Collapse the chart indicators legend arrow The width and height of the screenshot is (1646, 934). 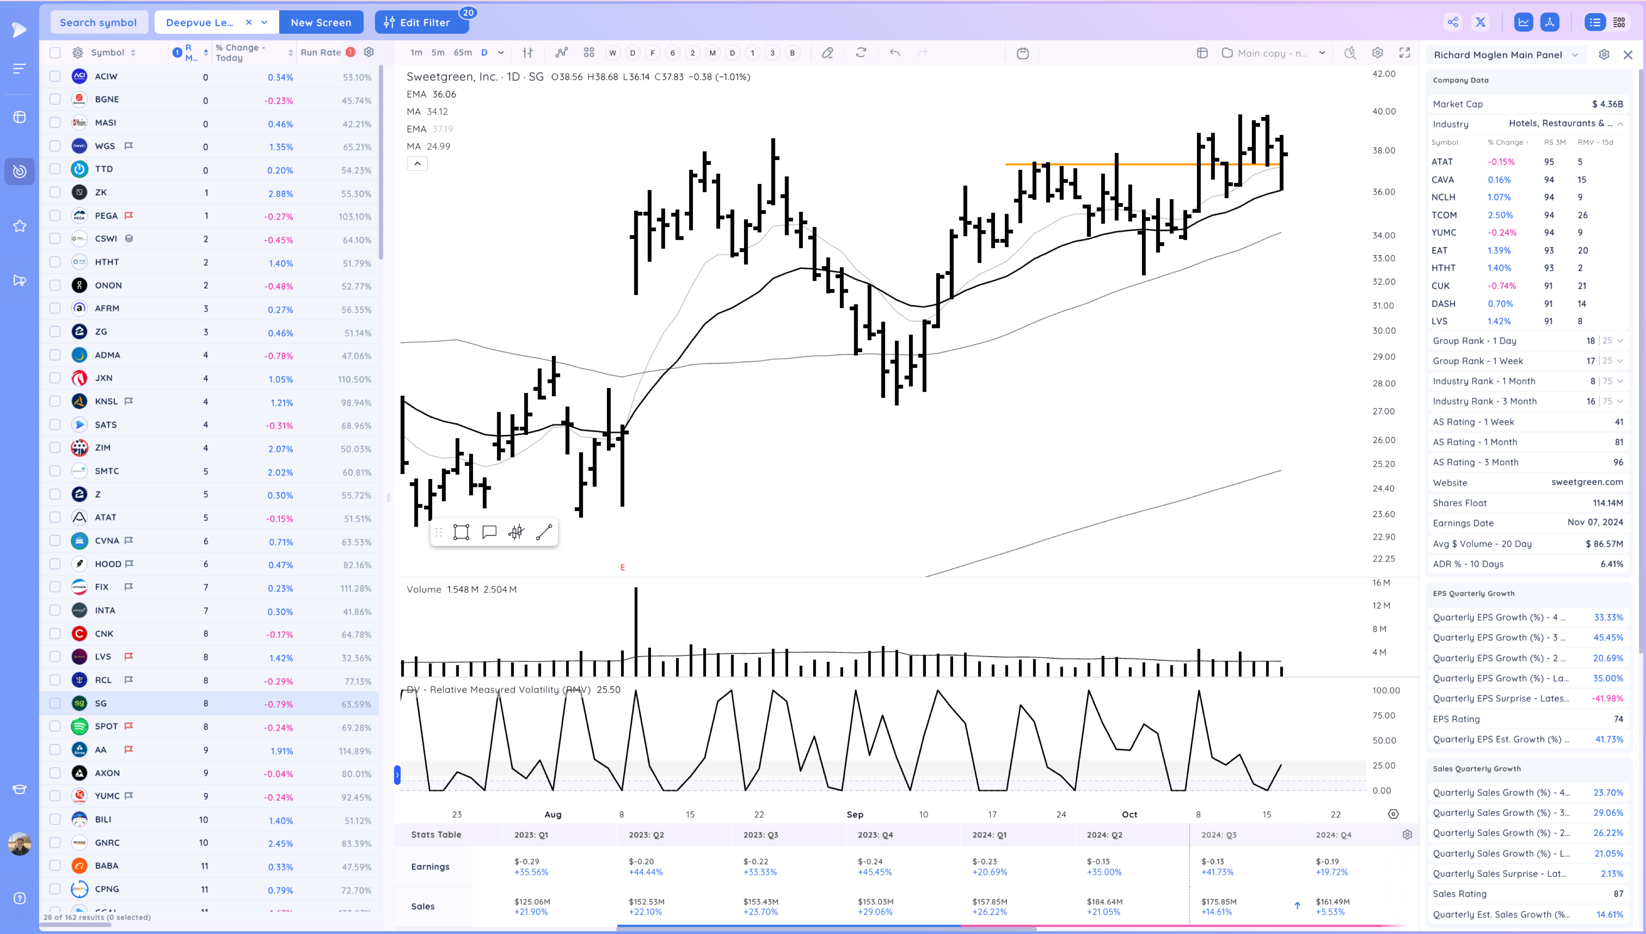tap(417, 164)
